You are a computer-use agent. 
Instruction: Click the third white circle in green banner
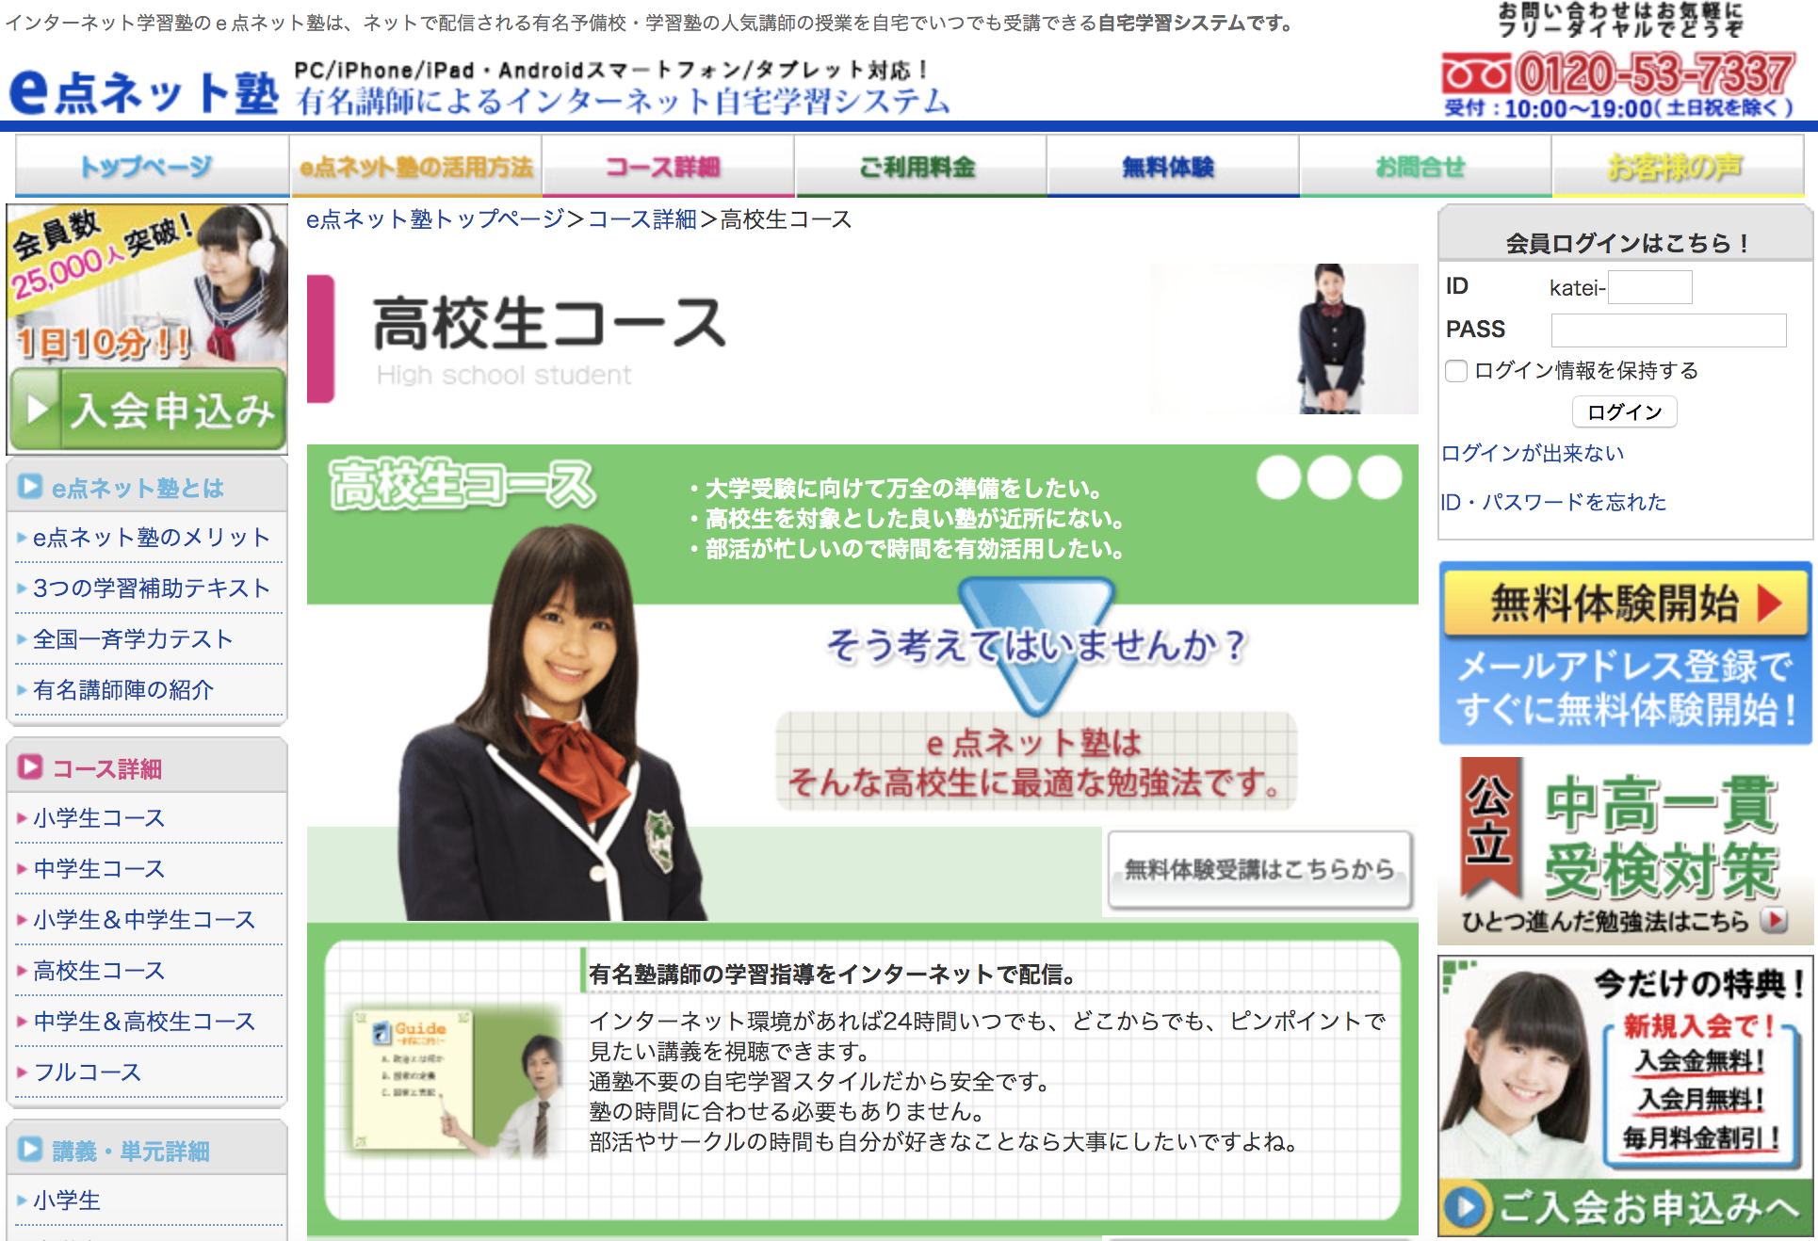tap(1380, 477)
